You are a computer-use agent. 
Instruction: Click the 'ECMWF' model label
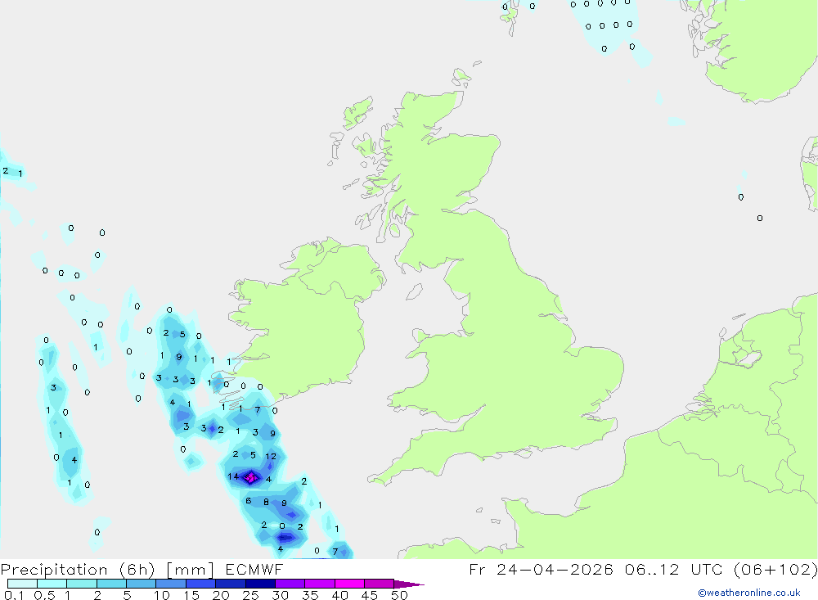[254, 570]
